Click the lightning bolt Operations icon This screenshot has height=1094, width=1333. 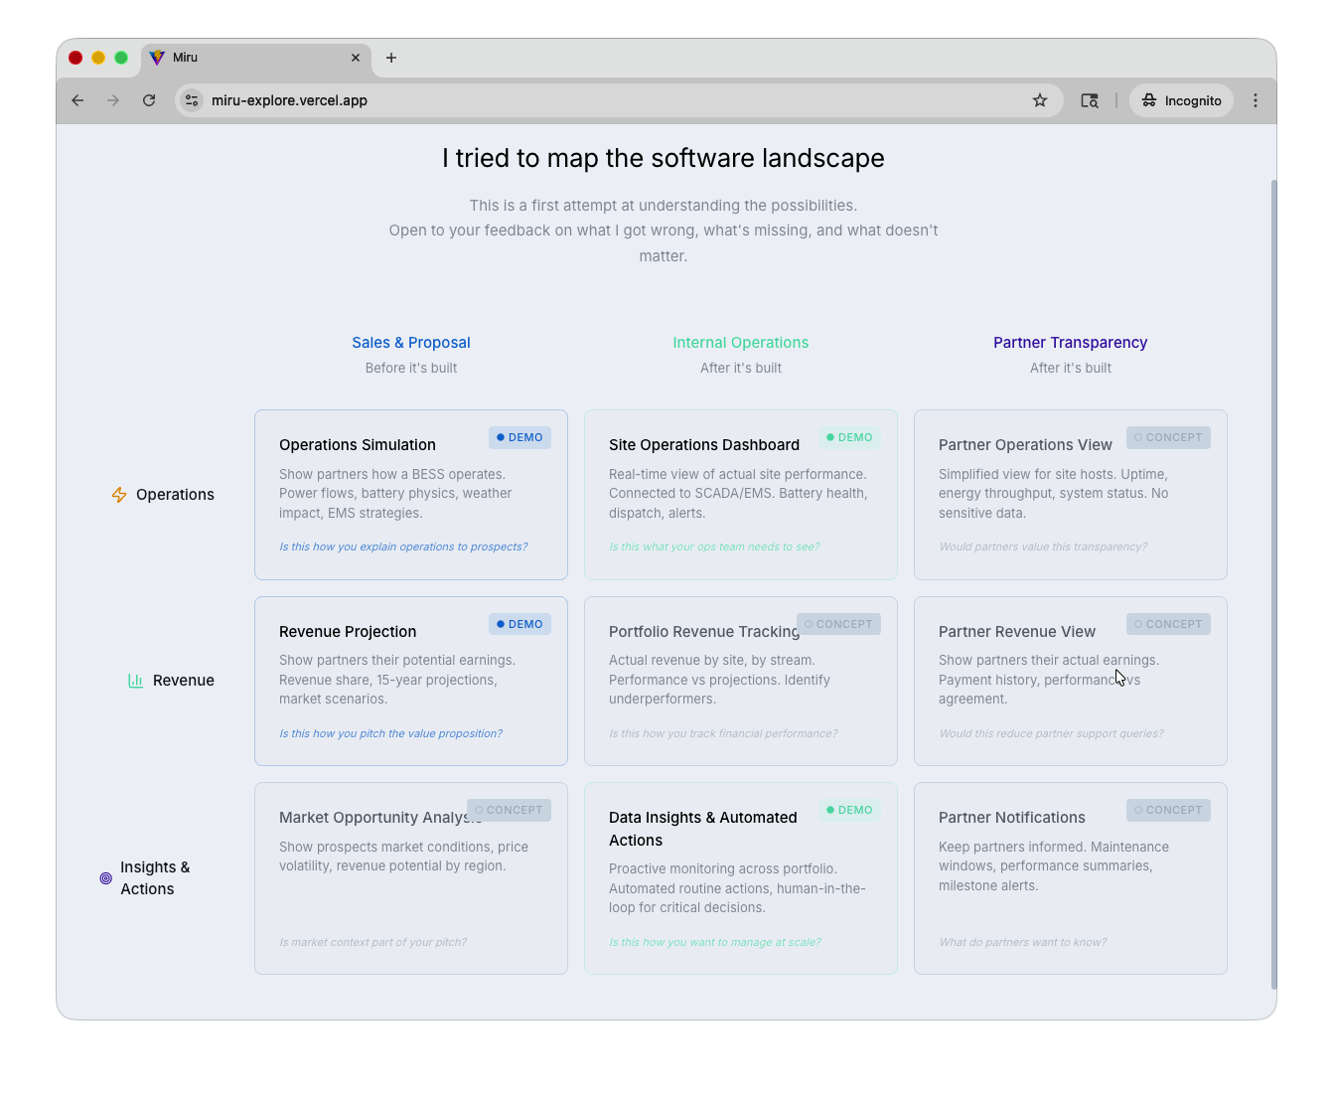(x=119, y=495)
